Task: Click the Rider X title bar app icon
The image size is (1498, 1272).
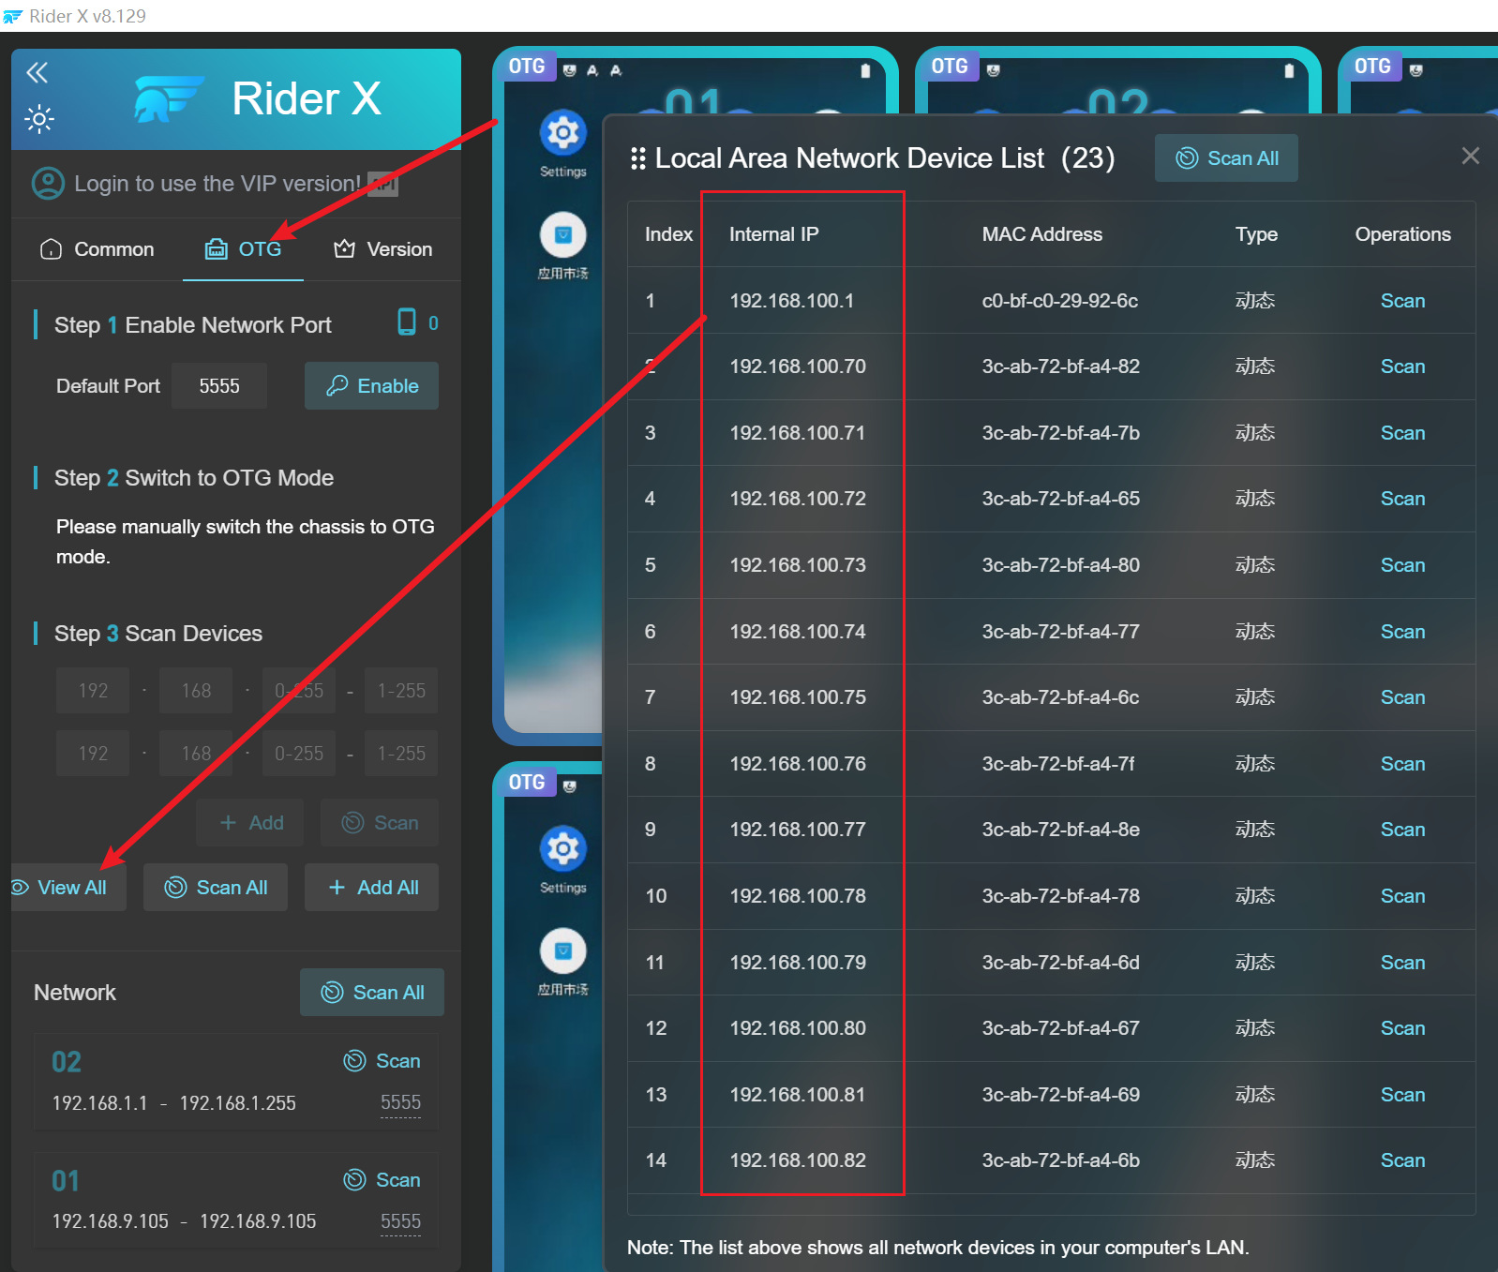Action: [13, 16]
